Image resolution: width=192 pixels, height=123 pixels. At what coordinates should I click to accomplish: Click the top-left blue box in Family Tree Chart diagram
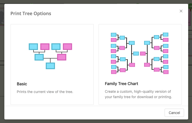pos(113,35)
